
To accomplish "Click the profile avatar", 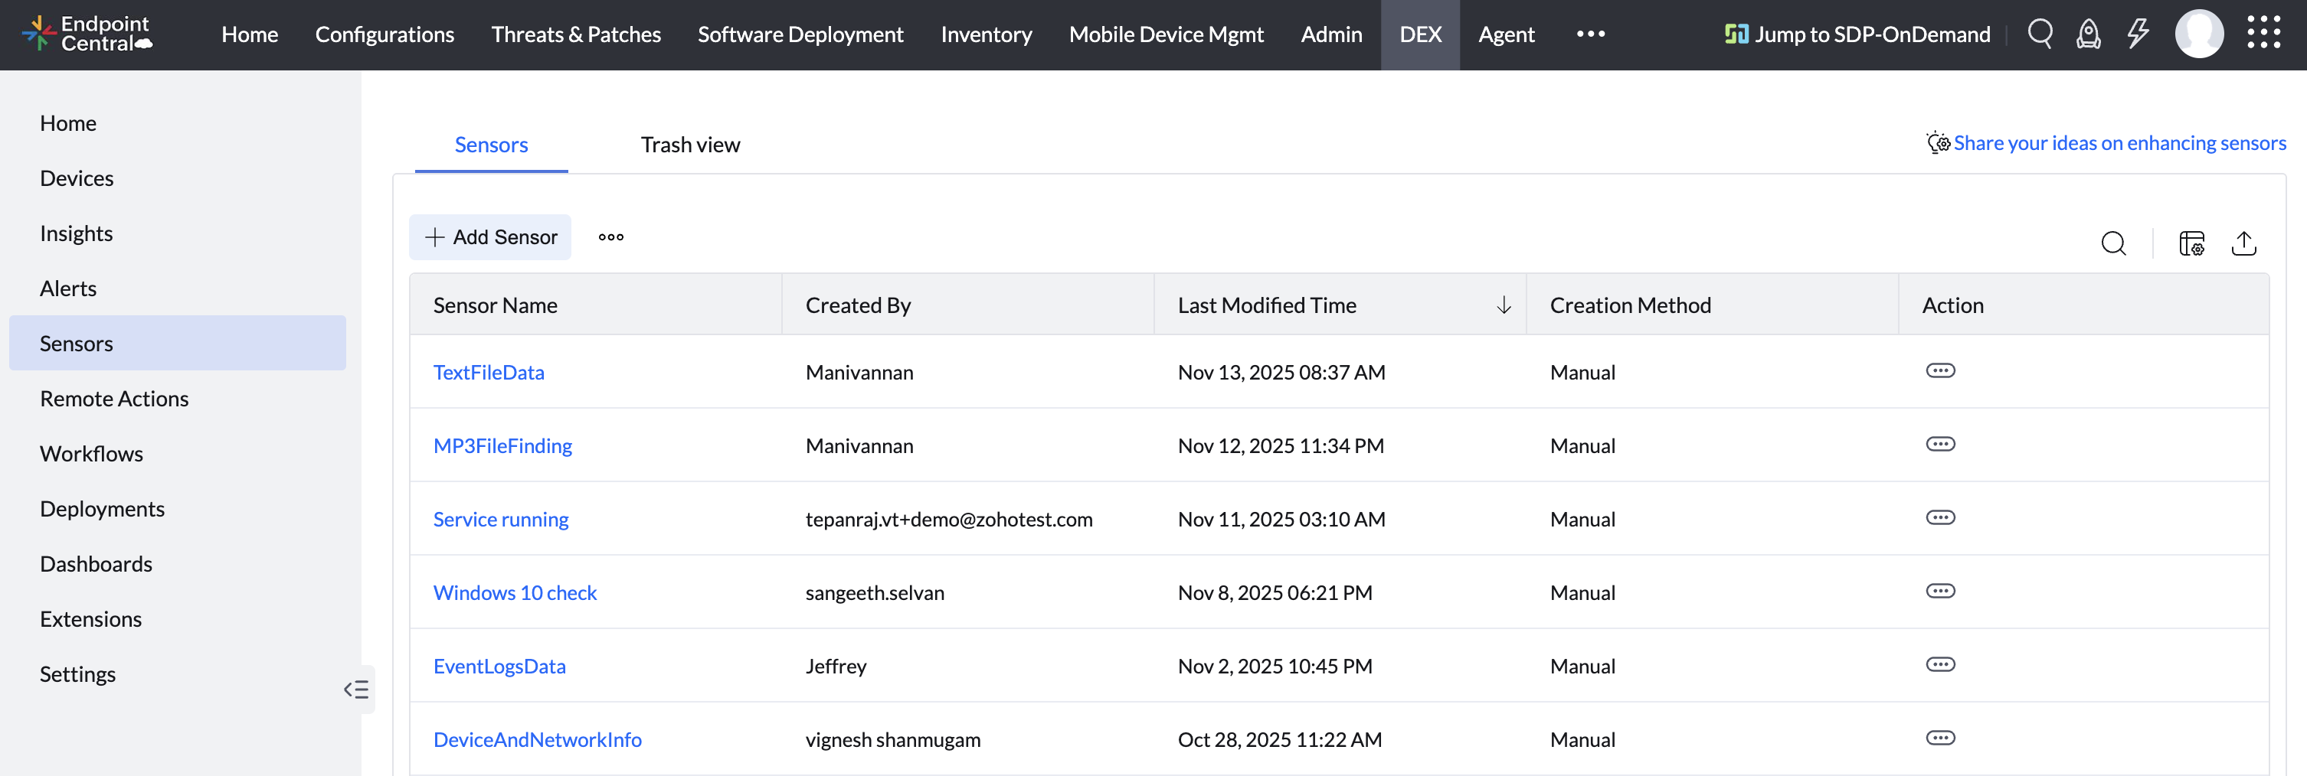I will click(x=2200, y=34).
